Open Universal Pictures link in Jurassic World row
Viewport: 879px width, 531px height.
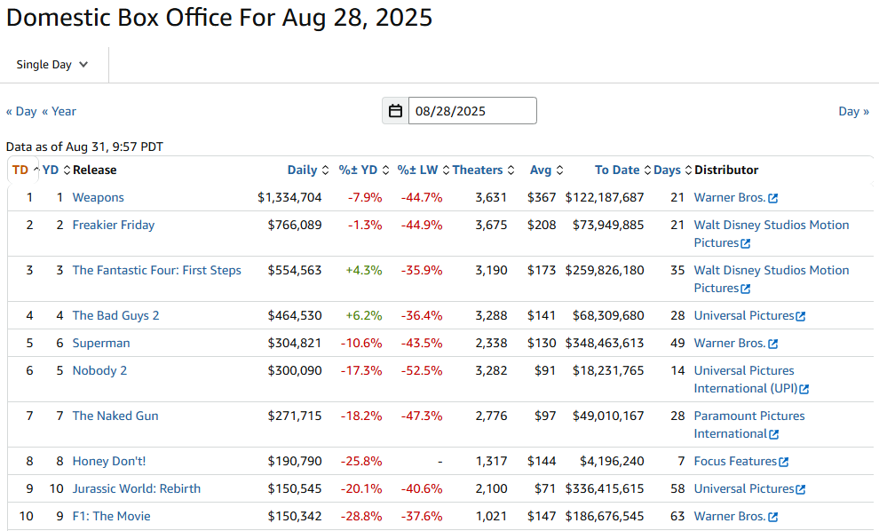(744, 489)
